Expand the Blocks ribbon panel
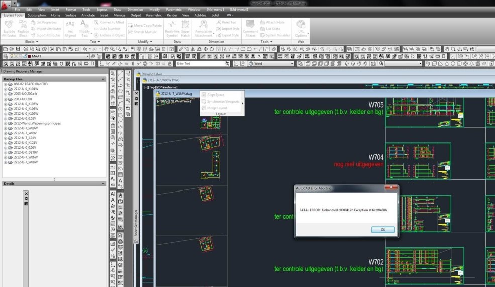Image resolution: width=495 pixels, height=287 pixels. pos(31,42)
